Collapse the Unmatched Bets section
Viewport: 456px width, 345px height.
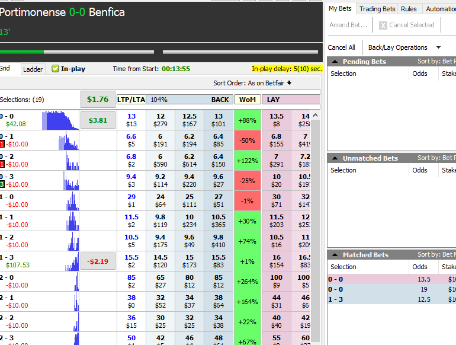(x=335, y=158)
